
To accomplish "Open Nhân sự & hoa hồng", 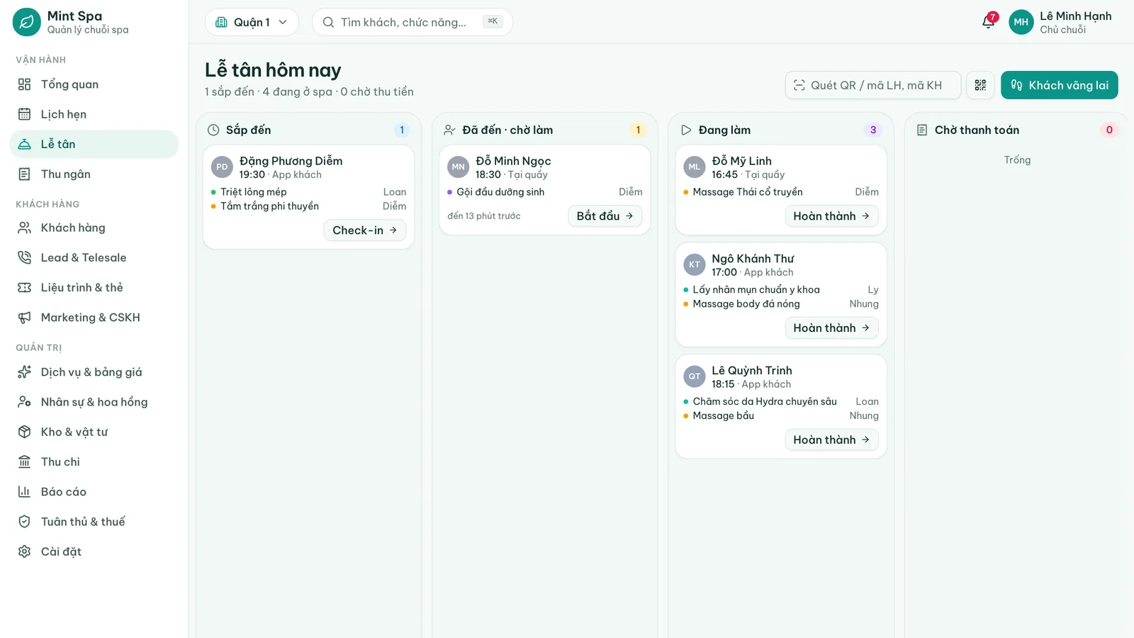I will [x=94, y=402].
